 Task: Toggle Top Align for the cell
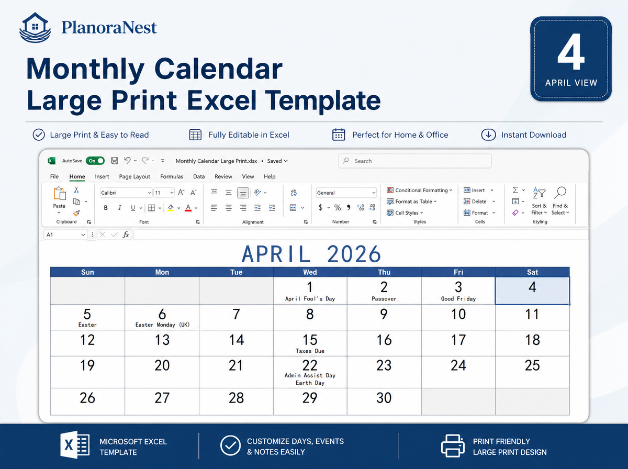[214, 193]
